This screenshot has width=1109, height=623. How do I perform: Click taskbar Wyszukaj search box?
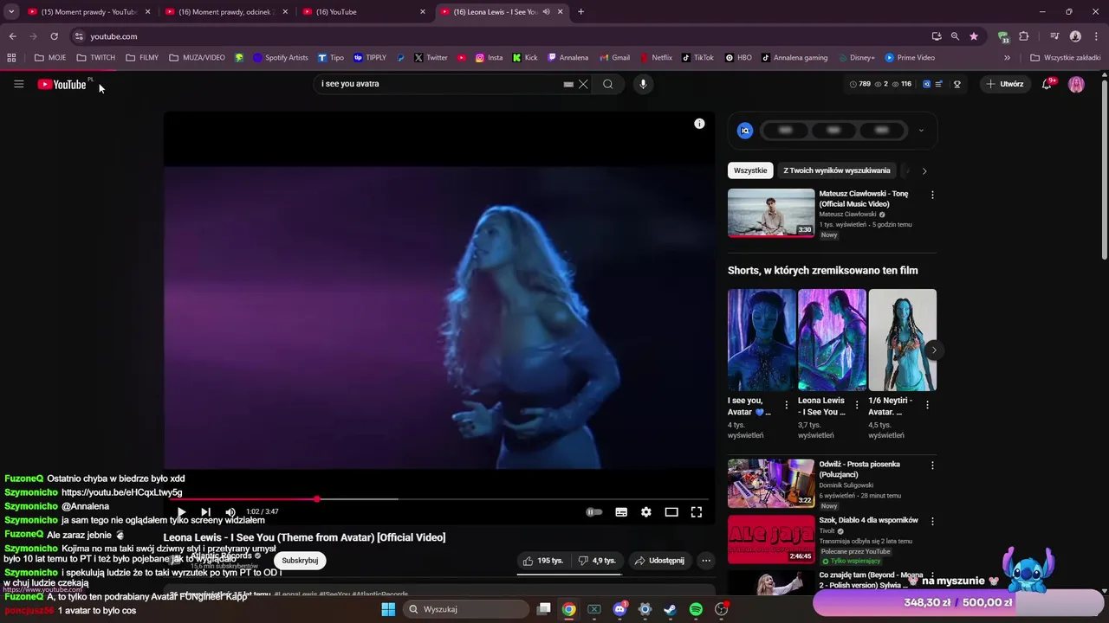click(x=466, y=609)
